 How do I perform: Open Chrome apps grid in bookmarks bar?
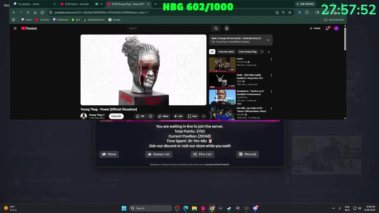(13, 20)
